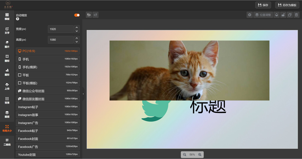Screen dimensions: 302x159
Task: Select the 平板 768x1024 preset
Action: [x=48, y=75]
